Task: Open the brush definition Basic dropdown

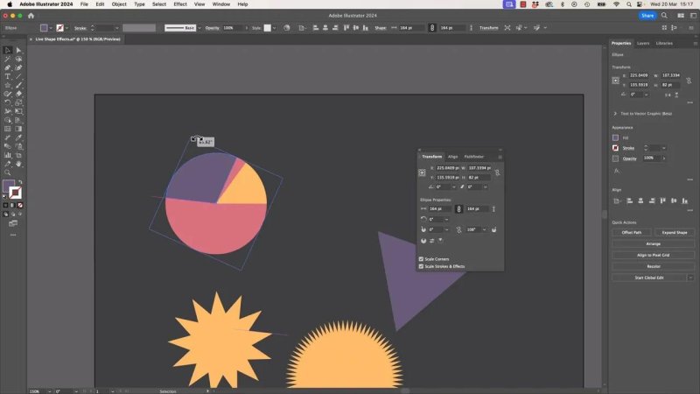Action: point(199,28)
